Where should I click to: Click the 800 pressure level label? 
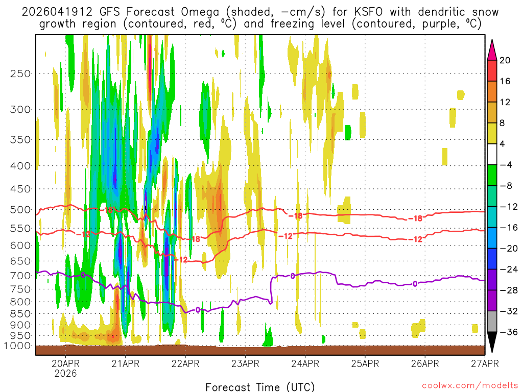click(x=20, y=302)
